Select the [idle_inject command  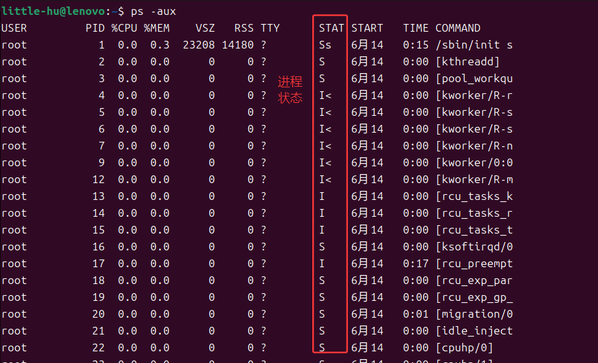coord(474,331)
